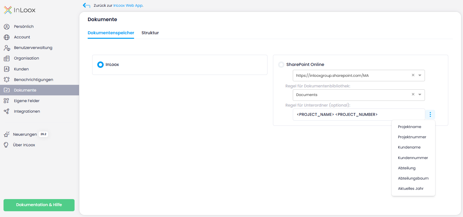Viewport: 463px width, 217px height.
Task: Click the Dokumente folder icon
Action: [x=7, y=90]
